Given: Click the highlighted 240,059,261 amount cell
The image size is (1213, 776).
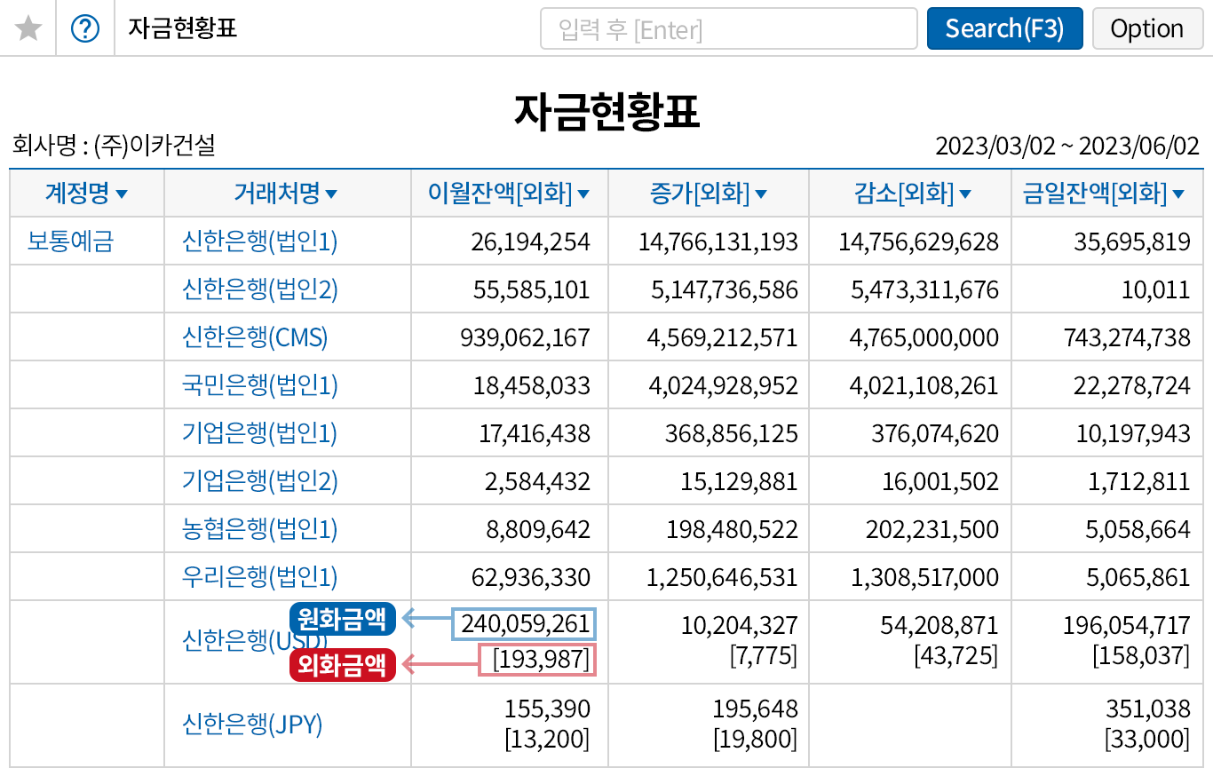Looking at the screenshot, I should [x=525, y=625].
